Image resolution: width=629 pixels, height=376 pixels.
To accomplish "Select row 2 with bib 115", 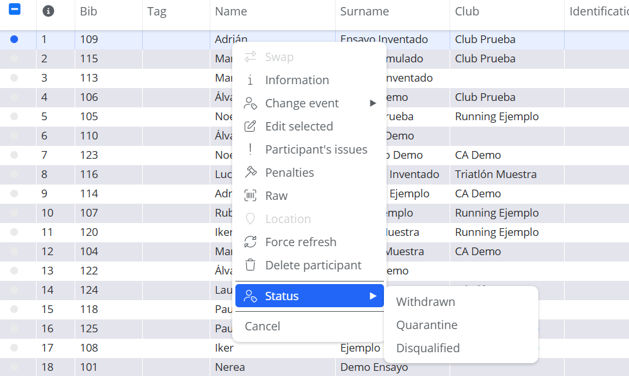I will (x=14, y=58).
